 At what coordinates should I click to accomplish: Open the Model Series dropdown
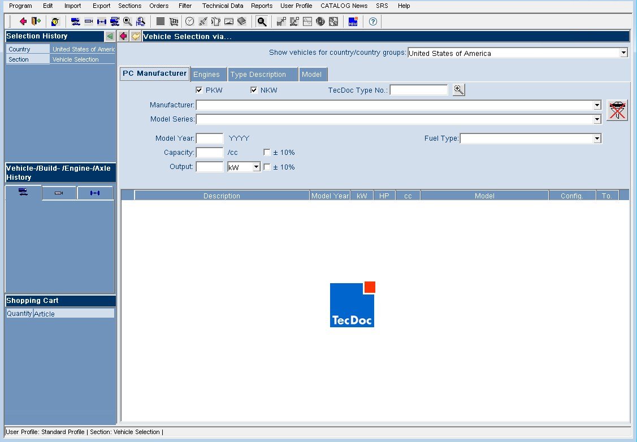(597, 119)
